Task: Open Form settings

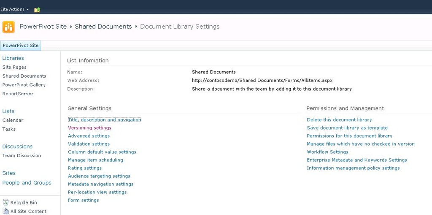Action: (x=83, y=200)
